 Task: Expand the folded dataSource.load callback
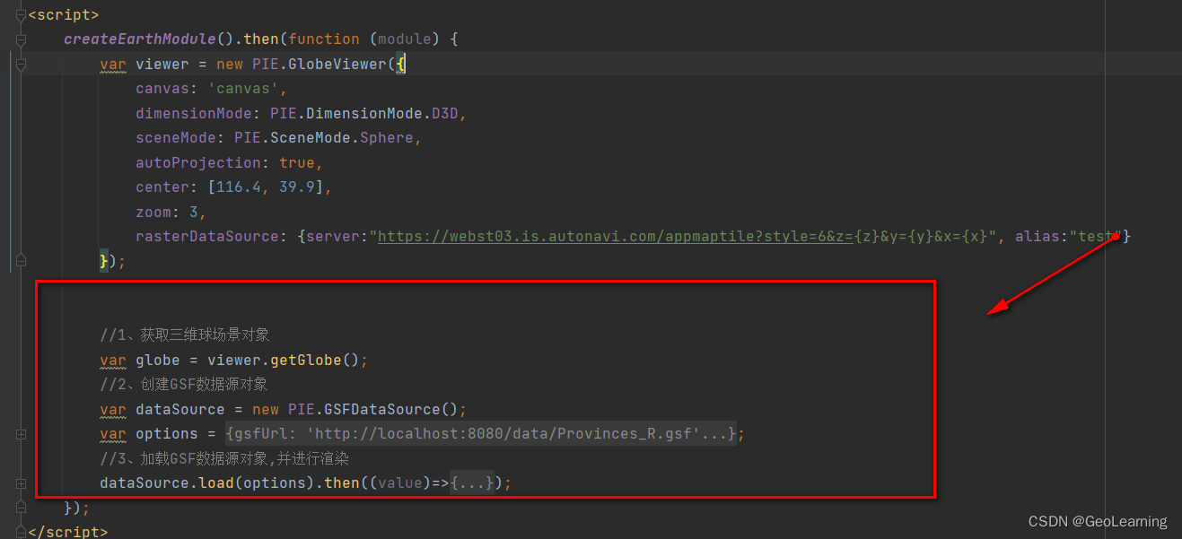click(x=21, y=483)
